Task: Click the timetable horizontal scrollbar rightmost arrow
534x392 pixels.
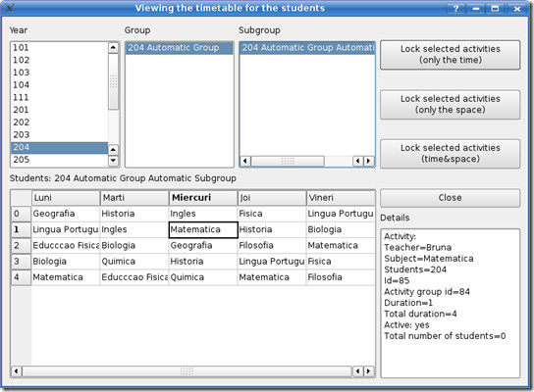Action: (x=368, y=370)
